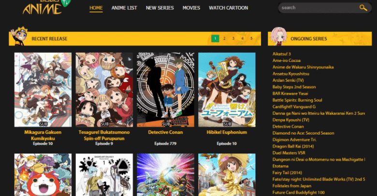
Task: Open the Youkai Watch cat poster thumbnail
Action: click(43, 175)
